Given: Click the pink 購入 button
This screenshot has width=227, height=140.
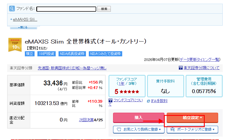Looking at the screenshot, I should (139, 118).
